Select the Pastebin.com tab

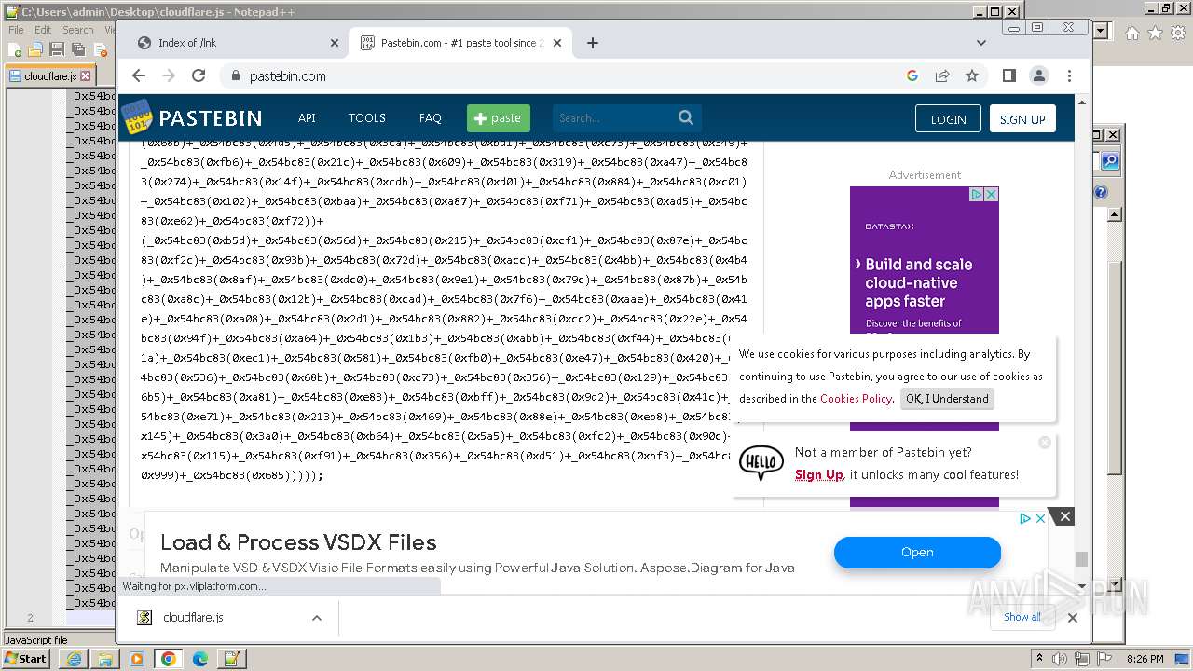click(x=461, y=43)
